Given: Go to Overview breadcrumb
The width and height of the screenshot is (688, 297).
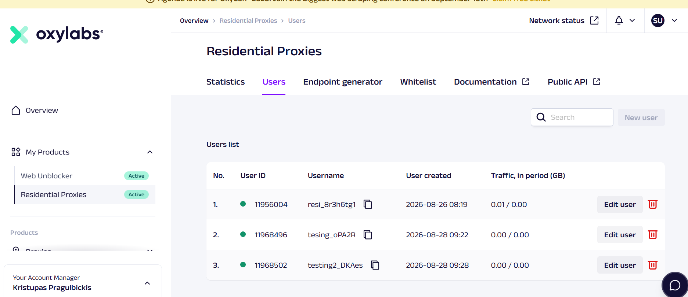Looking at the screenshot, I should 194,21.
